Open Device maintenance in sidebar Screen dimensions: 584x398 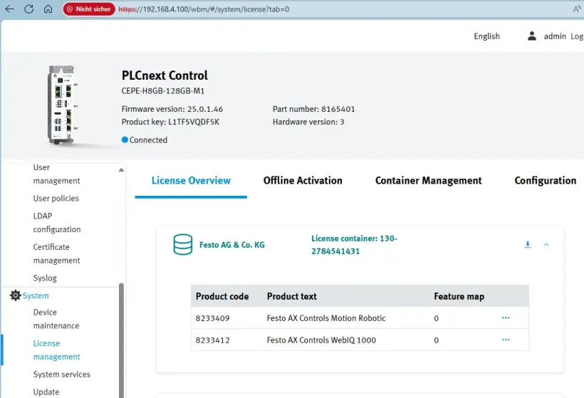(56, 319)
